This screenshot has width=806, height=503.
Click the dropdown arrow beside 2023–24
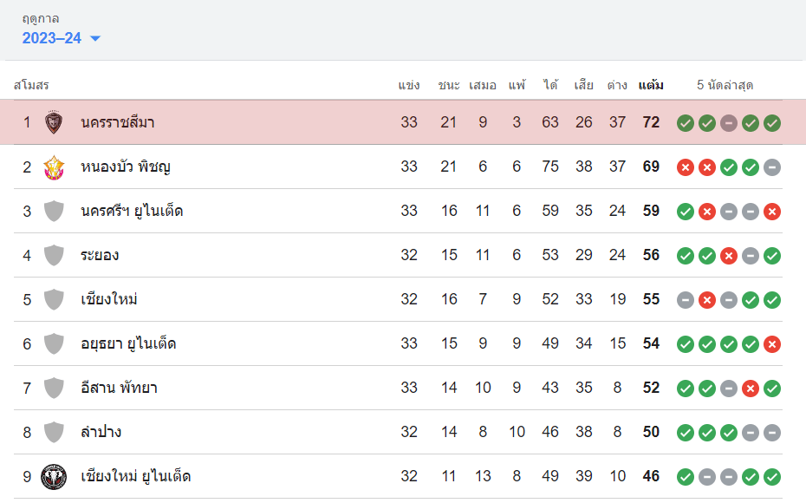[x=95, y=39]
